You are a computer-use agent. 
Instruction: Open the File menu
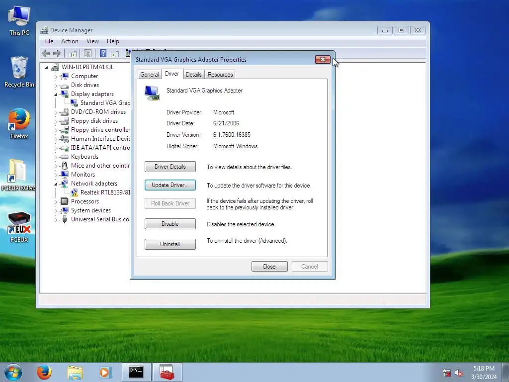[49, 41]
